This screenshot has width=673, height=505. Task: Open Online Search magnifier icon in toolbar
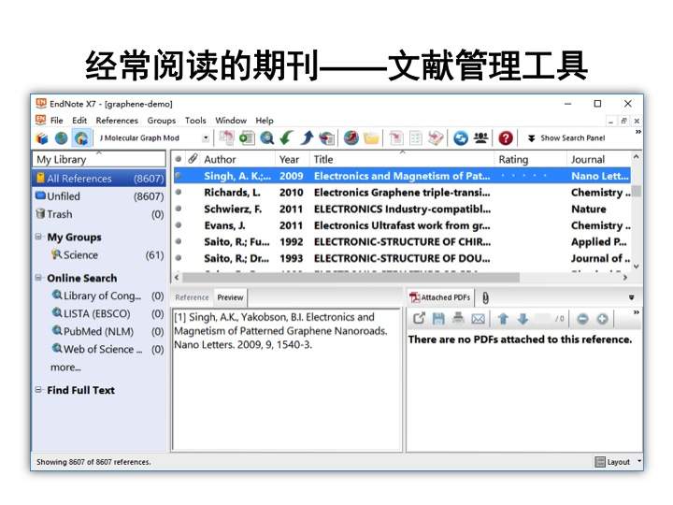point(266,137)
